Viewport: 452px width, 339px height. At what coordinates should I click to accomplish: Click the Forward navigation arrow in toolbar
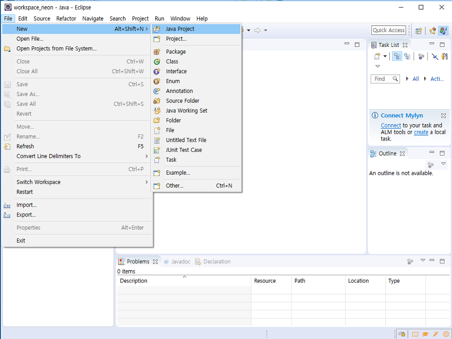coord(257,30)
